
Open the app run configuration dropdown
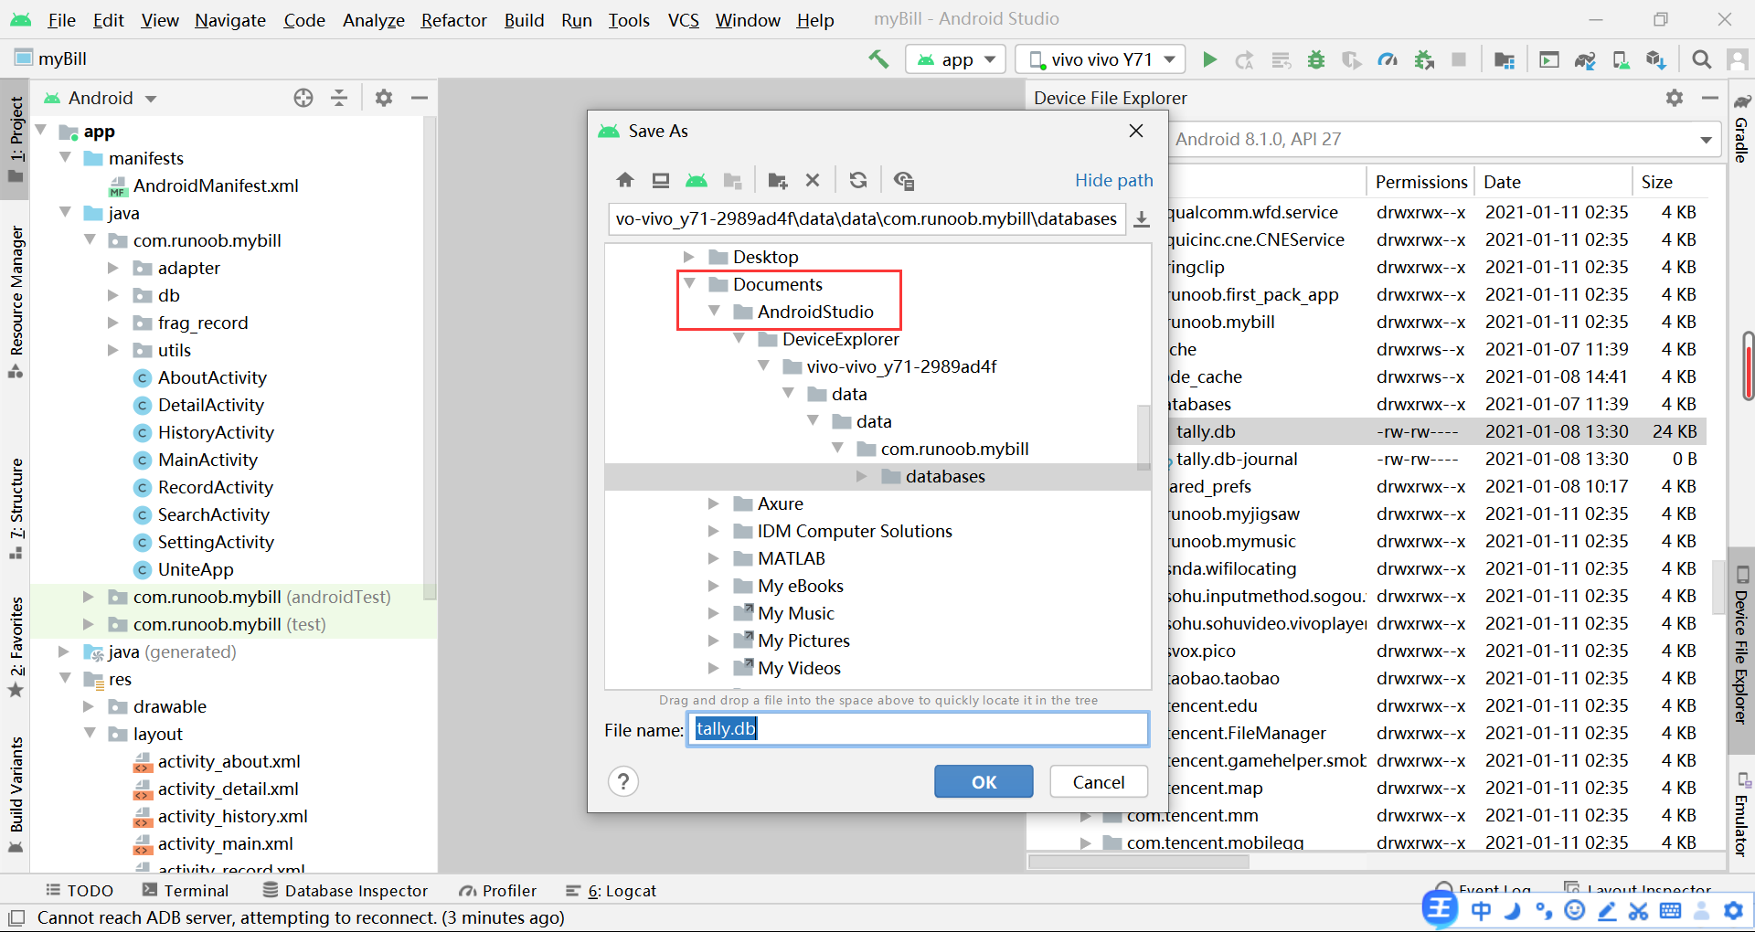click(955, 59)
